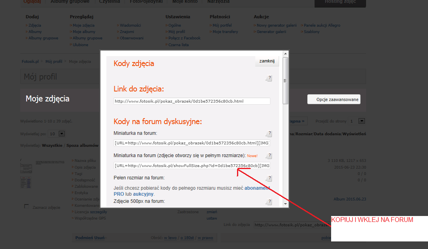
Task: Click the 'Usuń' delete link
Action: (x=99, y=238)
